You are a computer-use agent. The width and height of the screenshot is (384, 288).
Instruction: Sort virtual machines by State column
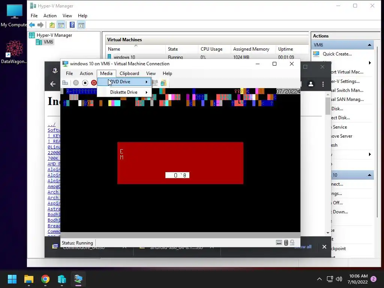tap(182, 49)
